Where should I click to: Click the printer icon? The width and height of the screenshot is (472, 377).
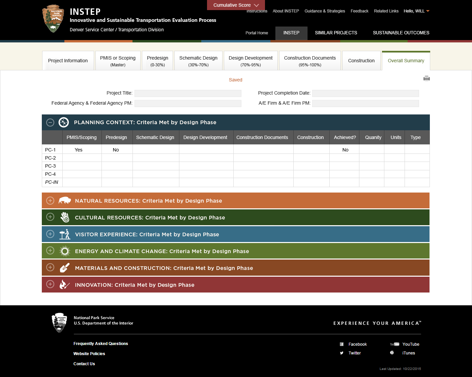coord(426,78)
